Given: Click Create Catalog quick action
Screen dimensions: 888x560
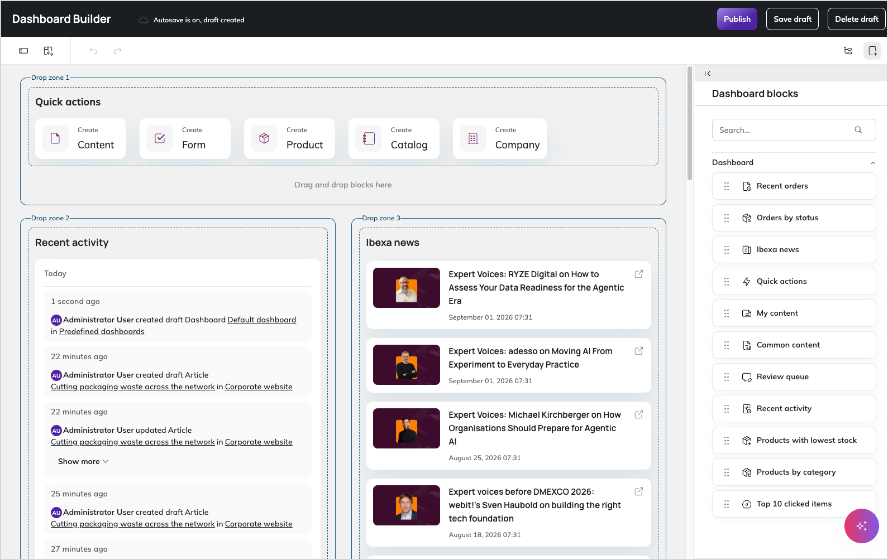Looking at the screenshot, I should click(394, 138).
